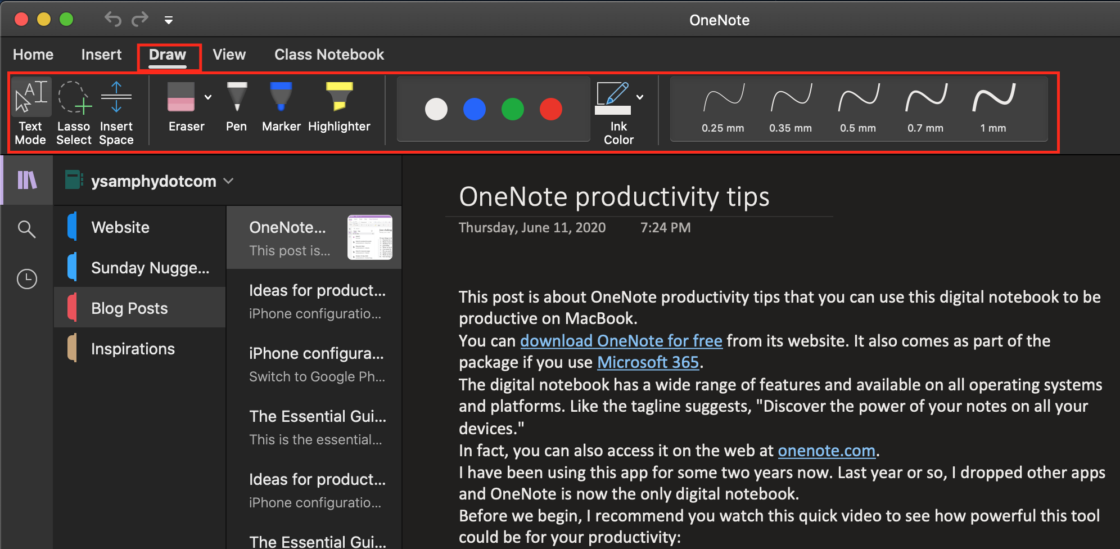Follow the Microsoft 365 link
The width and height of the screenshot is (1120, 549).
(648, 362)
